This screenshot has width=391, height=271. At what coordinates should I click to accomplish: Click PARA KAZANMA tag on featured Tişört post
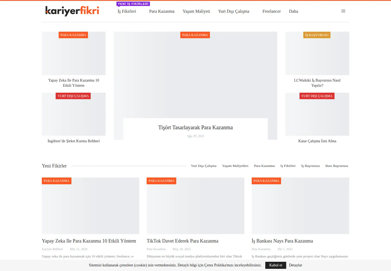click(195, 35)
